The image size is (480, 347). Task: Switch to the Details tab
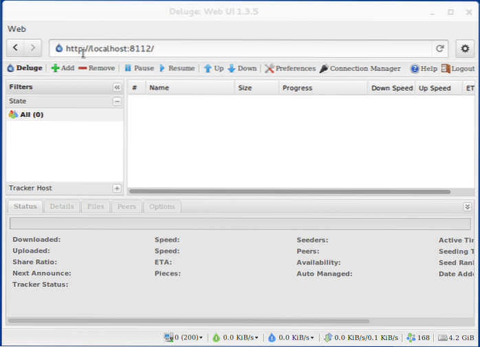point(62,206)
